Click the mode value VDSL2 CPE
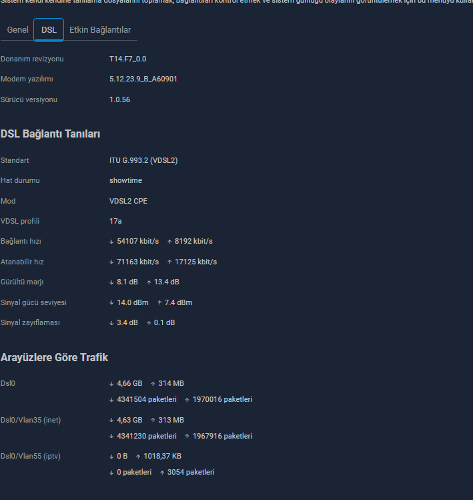The width and height of the screenshot is (473, 500). (129, 201)
